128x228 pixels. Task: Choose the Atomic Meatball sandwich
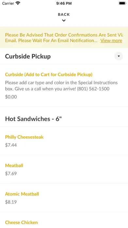pos(64,198)
